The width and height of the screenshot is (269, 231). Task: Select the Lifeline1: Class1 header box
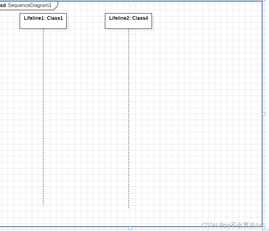(43, 21)
